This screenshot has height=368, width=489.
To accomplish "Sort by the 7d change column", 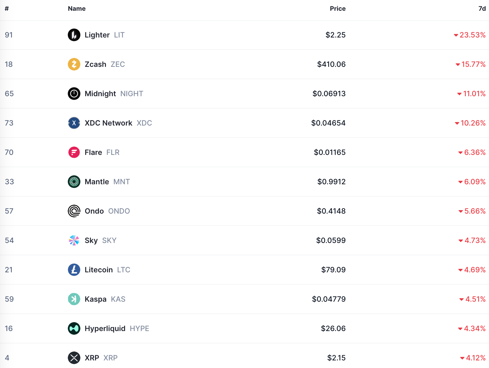I will (482, 9).
